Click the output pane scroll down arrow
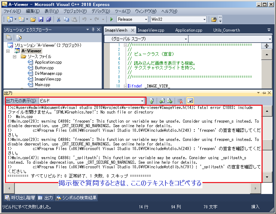 point(267,177)
